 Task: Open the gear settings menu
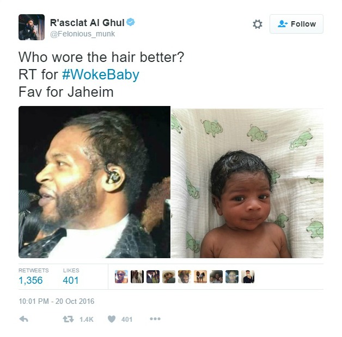(258, 24)
